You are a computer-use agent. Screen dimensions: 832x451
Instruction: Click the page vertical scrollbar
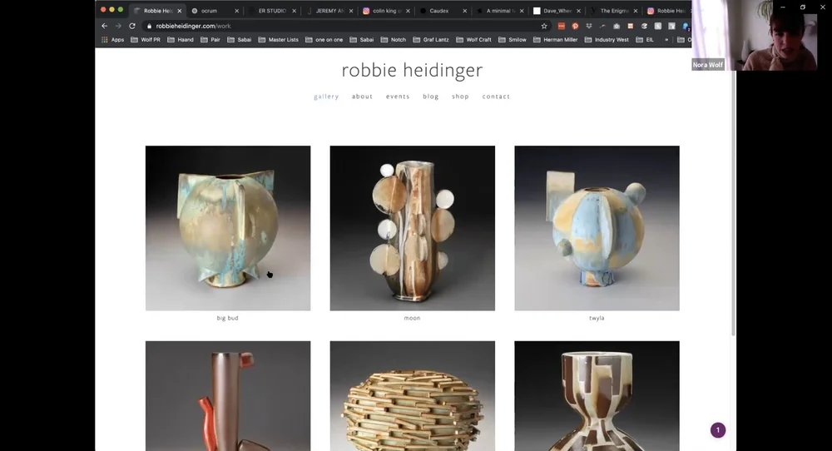733,201
